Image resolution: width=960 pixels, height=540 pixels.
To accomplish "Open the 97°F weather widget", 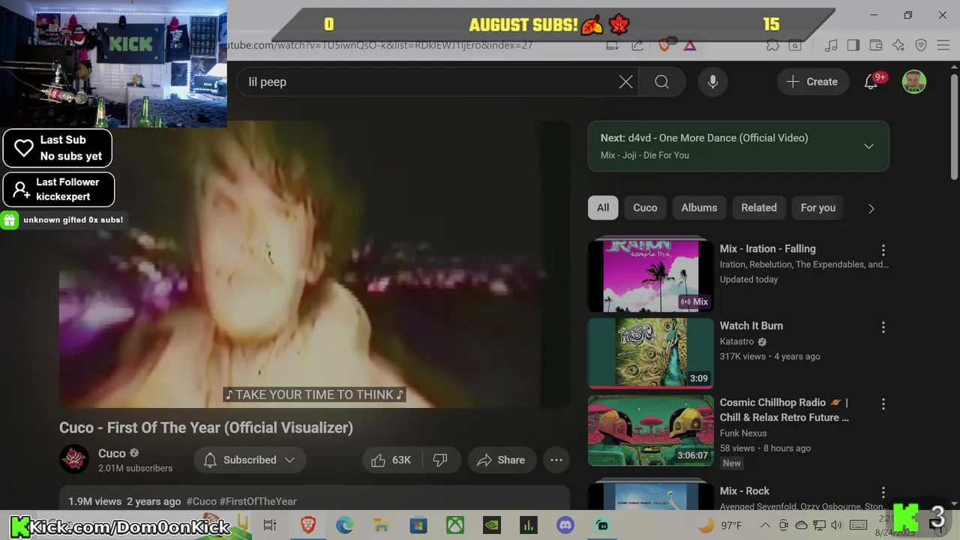I will coord(719,525).
